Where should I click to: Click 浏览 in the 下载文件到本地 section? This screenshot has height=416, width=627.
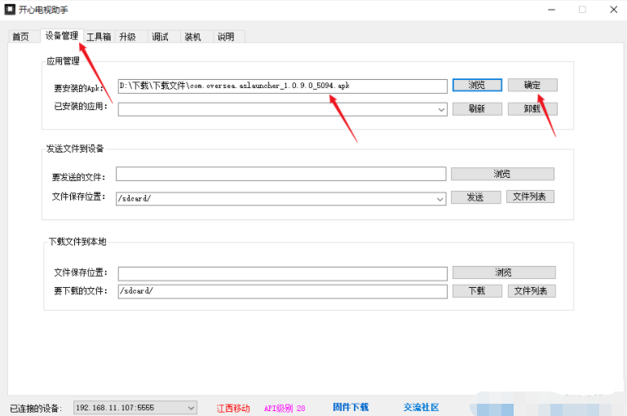(x=504, y=272)
